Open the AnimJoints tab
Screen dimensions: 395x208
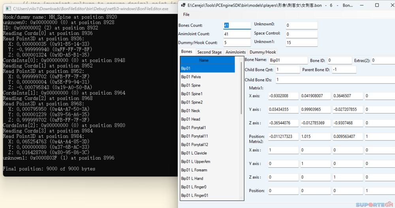click(x=235, y=52)
